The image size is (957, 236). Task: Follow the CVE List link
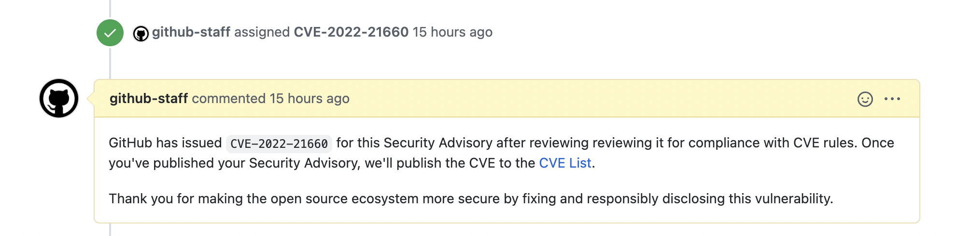point(565,163)
